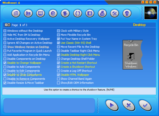159x116 pixels.
Task: Tick Active Desktop Recovery Wallpaper checkbox
Action: click(5, 39)
